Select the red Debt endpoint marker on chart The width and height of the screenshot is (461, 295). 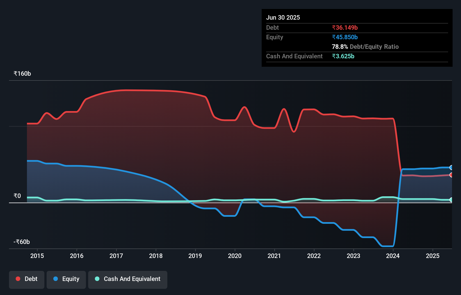[x=451, y=175]
